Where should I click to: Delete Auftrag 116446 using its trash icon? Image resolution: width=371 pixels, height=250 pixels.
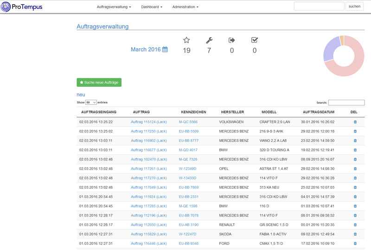(x=355, y=244)
